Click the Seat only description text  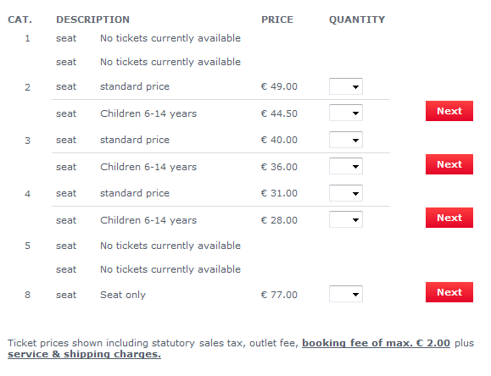(123, 295)
